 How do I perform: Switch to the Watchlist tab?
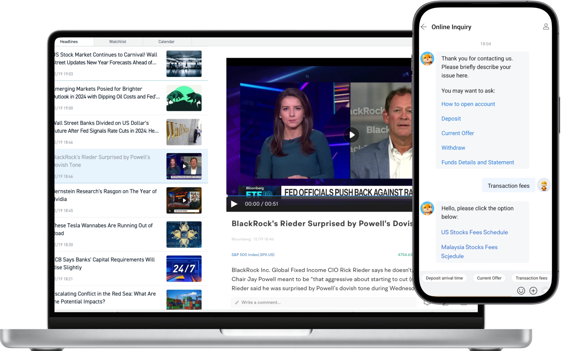point(118,42)
